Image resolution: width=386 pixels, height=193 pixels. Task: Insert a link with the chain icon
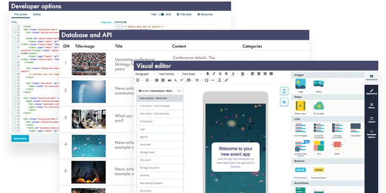click(x=226, y=80)
